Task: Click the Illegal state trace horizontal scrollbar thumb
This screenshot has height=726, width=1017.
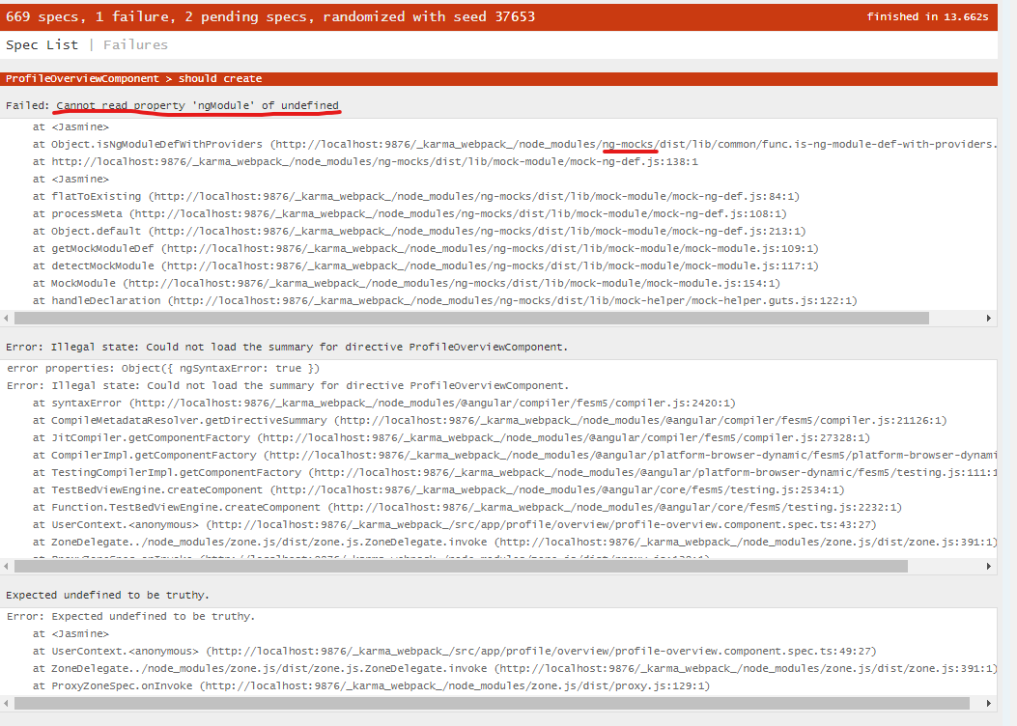Action: [461, 567]
